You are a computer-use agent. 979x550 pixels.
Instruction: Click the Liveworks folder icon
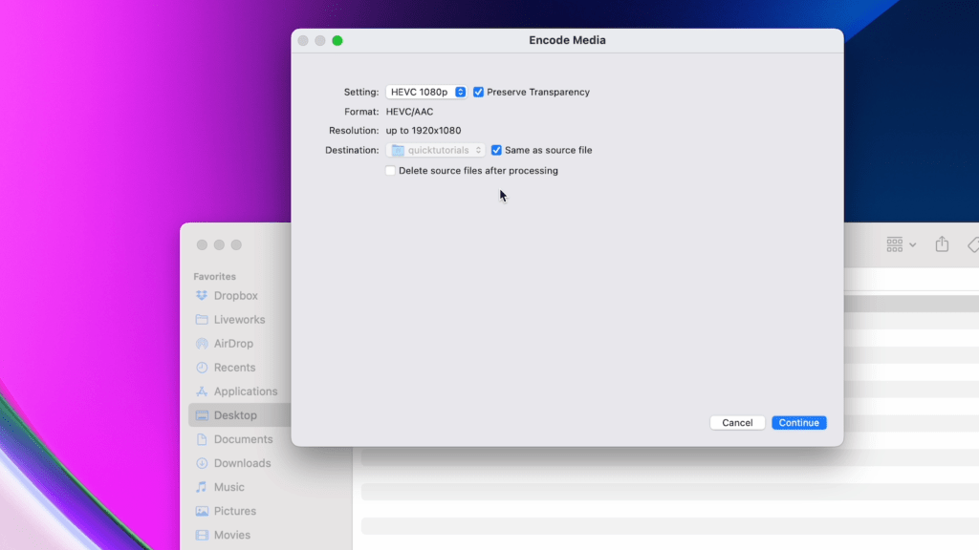pos(202,320)
